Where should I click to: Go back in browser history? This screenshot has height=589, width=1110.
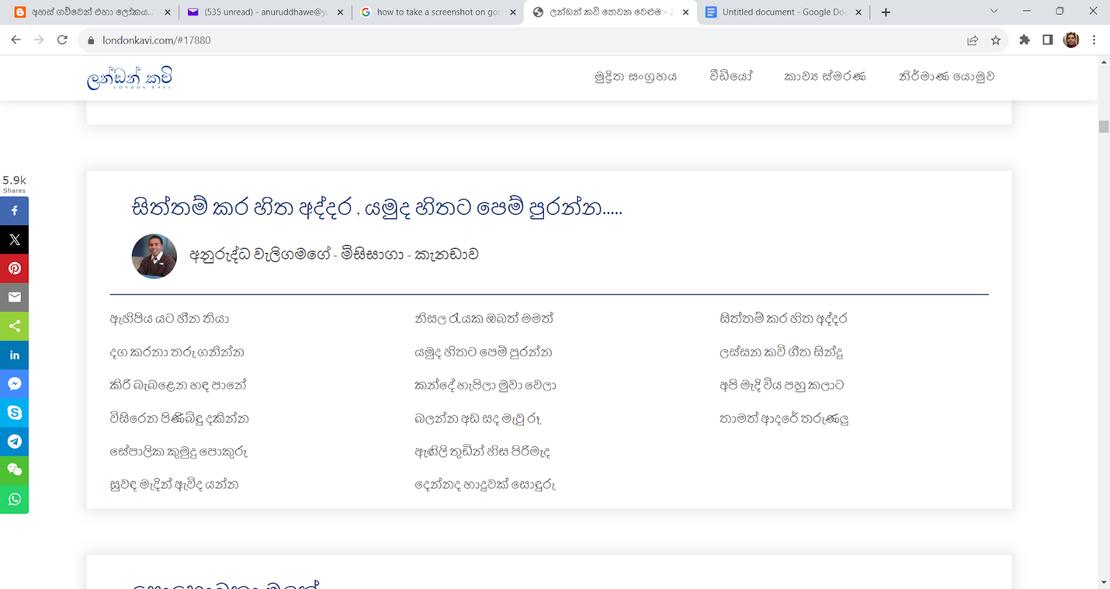[16, 40]
